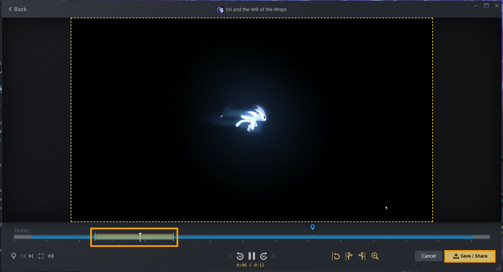This screenshot has width=503, height=272.
Task: Click the Today label above timeline
Action: click(22, 230)
